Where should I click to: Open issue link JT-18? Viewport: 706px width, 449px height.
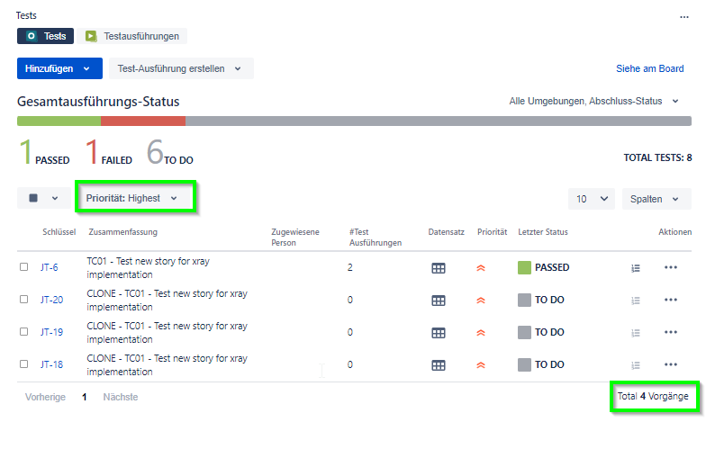coord(51,364)
